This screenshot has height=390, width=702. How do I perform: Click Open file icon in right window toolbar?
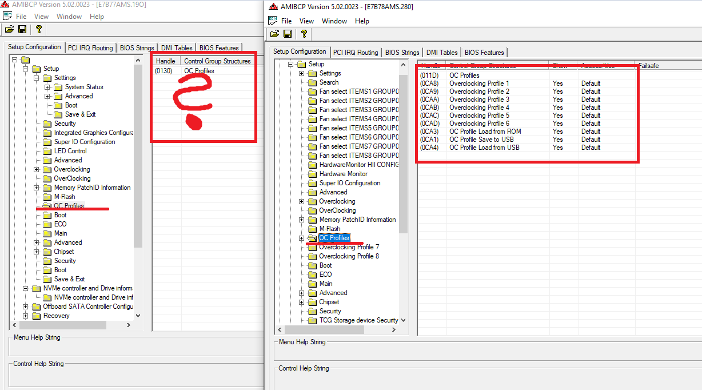pyautogui.click(x=275, y=34)
